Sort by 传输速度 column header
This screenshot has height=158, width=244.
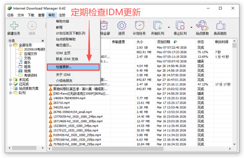123,42
